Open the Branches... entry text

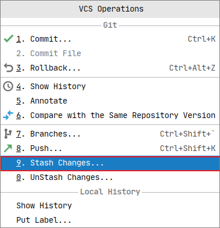coord(55,134)
